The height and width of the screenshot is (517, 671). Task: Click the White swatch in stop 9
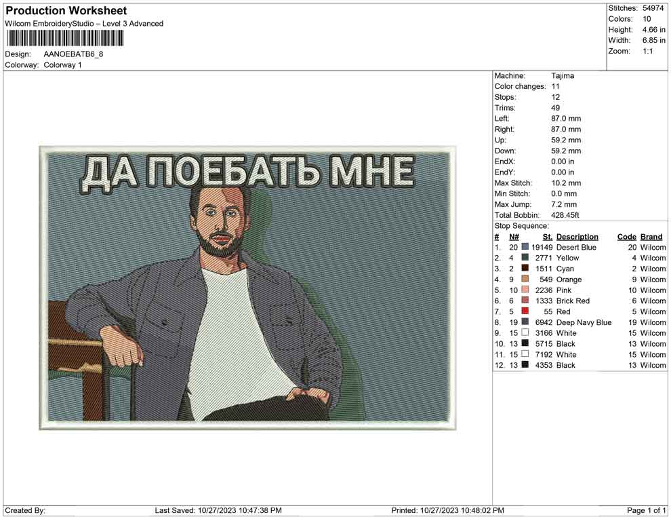pos(525,333)
